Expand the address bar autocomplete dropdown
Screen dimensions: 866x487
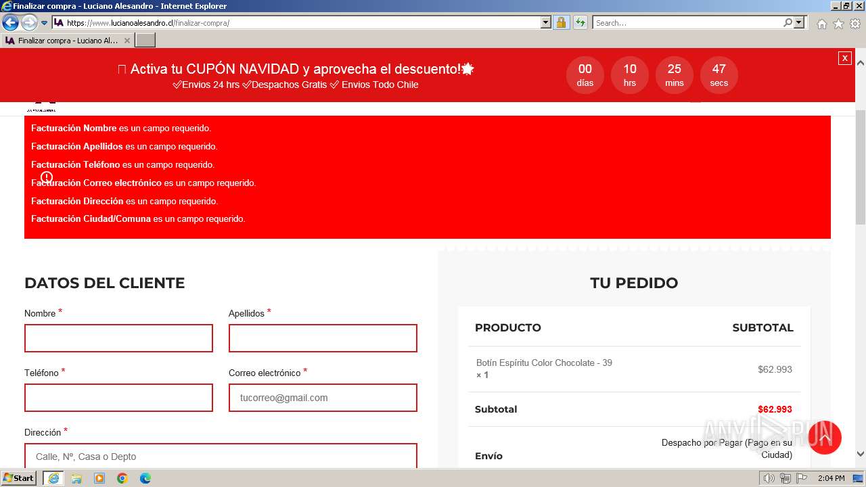pos(546,22)
